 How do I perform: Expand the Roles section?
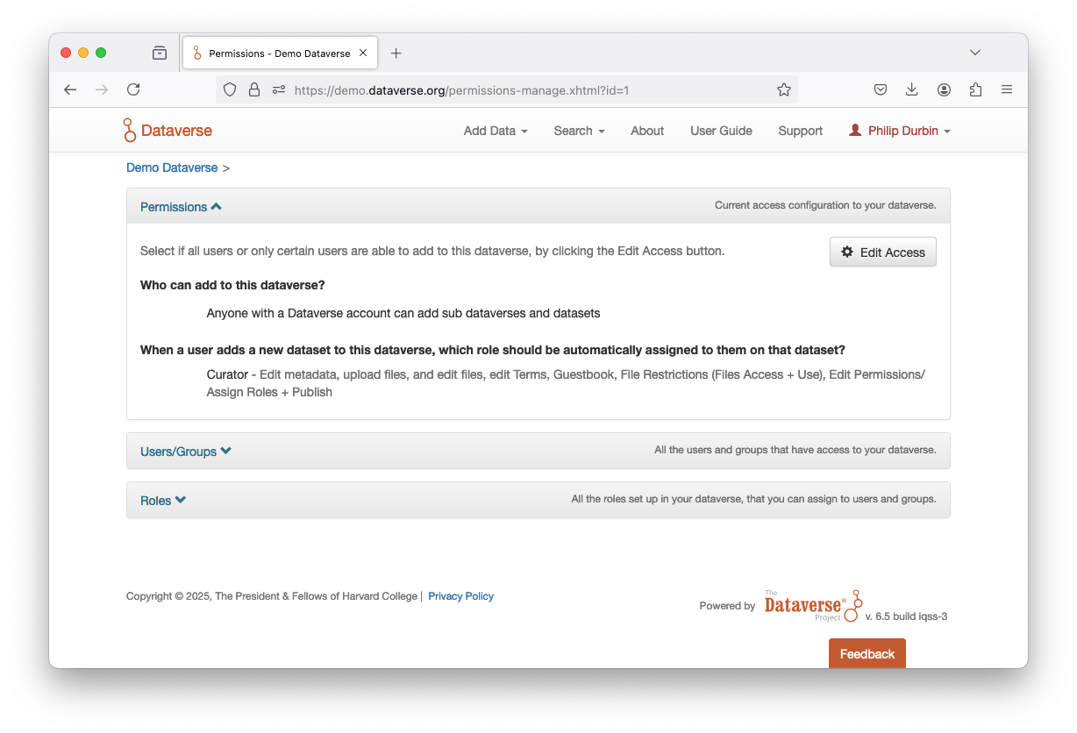[163, 501]
